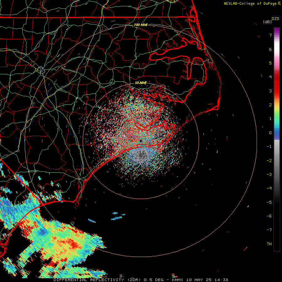The width and height of the screenshot is (282, 282).
Task: Click the 4 value on the scale
Action: coord(270,77)
